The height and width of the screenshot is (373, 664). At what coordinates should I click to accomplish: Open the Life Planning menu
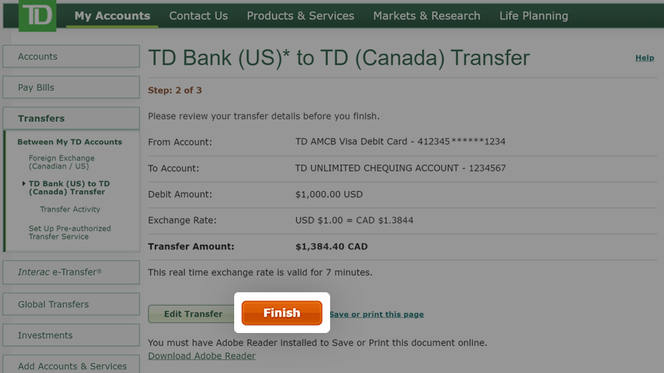(533, 16)
